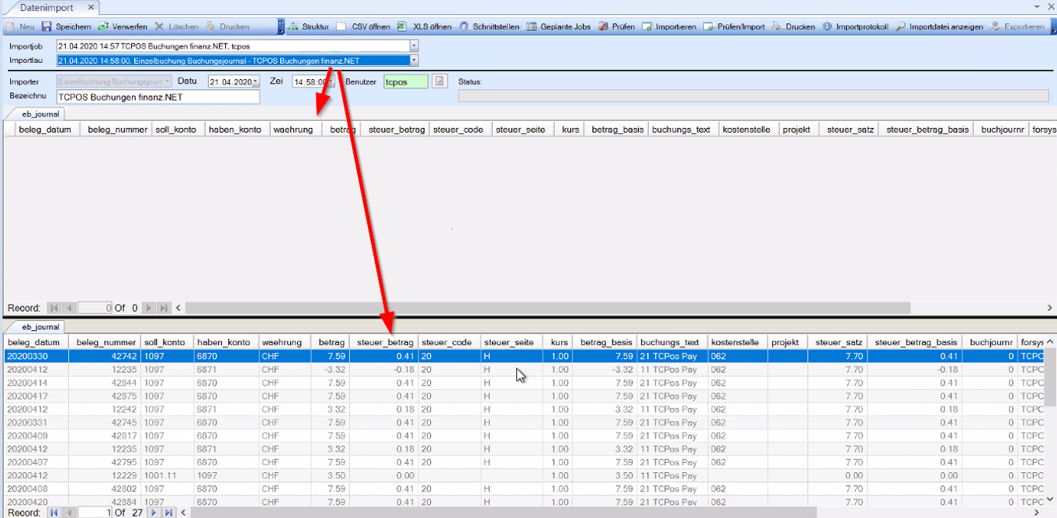
Task: Click the small document button beside Benutzer
Action: (440, 81)
